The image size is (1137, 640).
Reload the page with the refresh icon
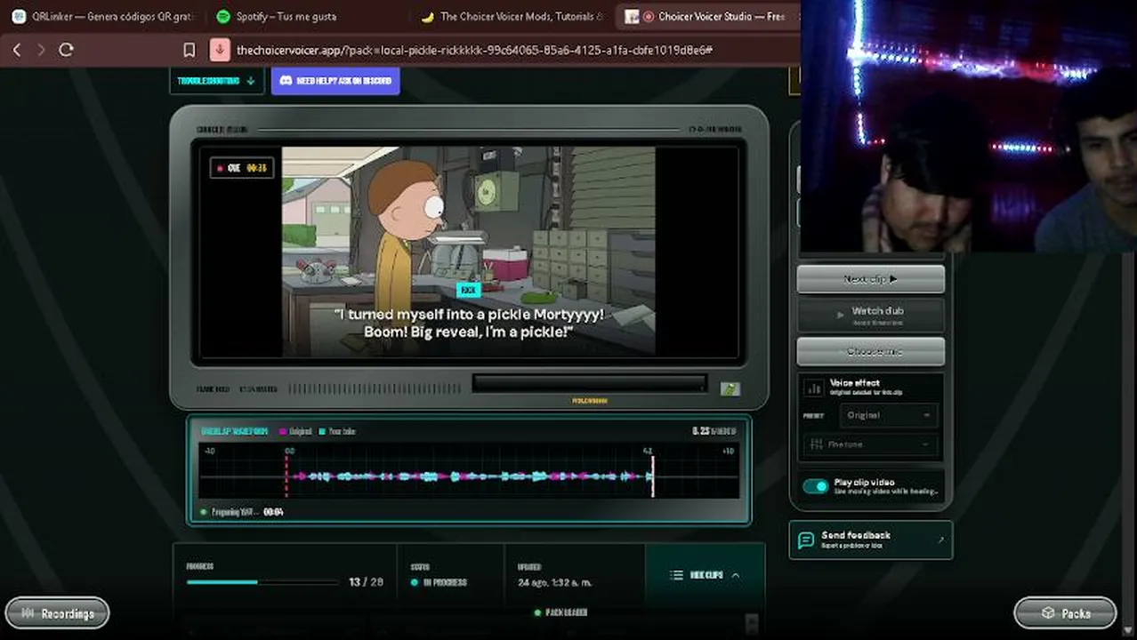(x=66, y=50)
